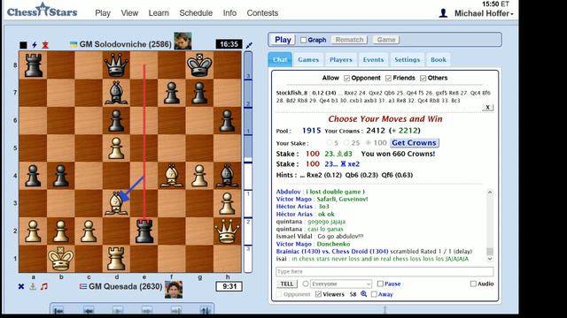Viewport: 567px width, 318px height.
Task: Click the Abdulov chat username
Action: 288,192
